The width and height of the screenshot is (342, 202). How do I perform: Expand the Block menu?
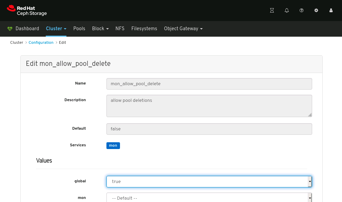coord(100,29)
